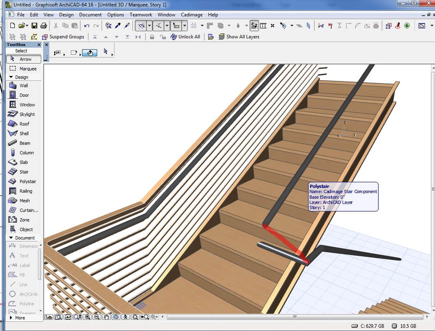Toggle the padlock lock icon
This screenshot has width=435, height=331.
coord(152,37)
